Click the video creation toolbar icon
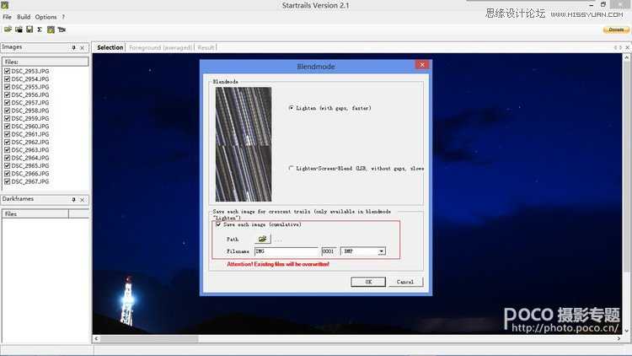This screenshot has height=356, width=632. tap(62, 29)
